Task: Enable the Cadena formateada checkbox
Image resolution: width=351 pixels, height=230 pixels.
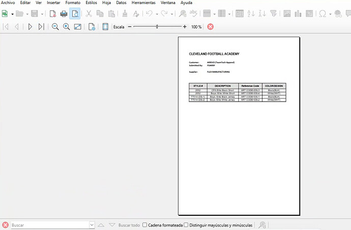Action: 145,225
